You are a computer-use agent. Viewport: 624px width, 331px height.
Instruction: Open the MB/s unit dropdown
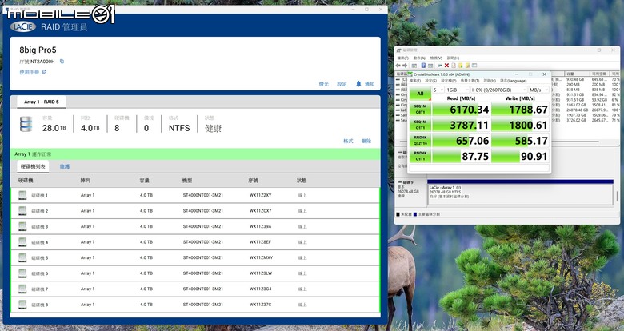point(539,90)
